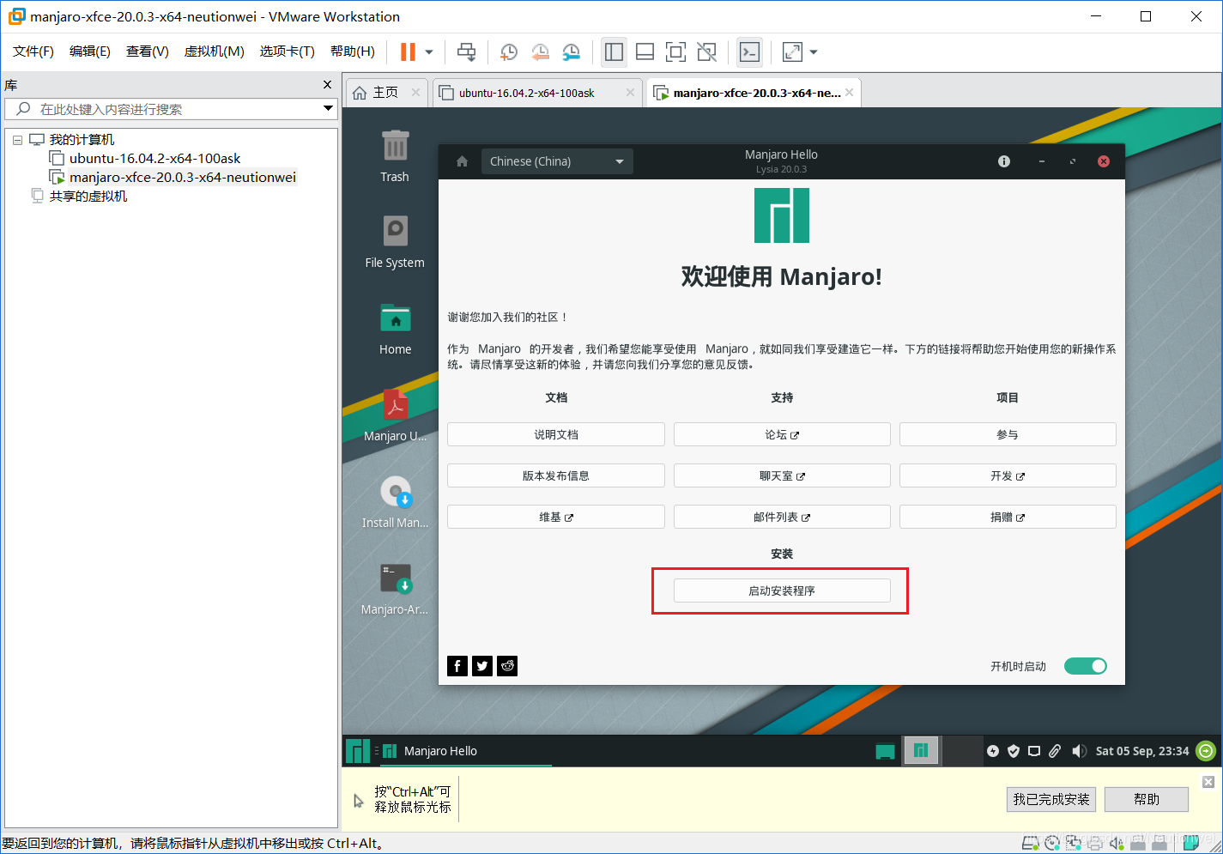The height and width of the screenshot is (854, 1223).
Task: Click the Manjaro-Architect desktop icon
Action: pyautogui.click(x=395, y=589)
